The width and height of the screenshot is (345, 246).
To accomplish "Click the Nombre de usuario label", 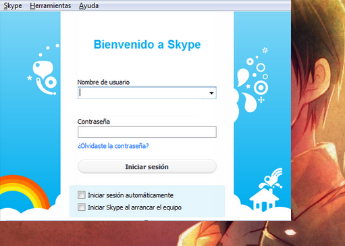I will (103, 82).
